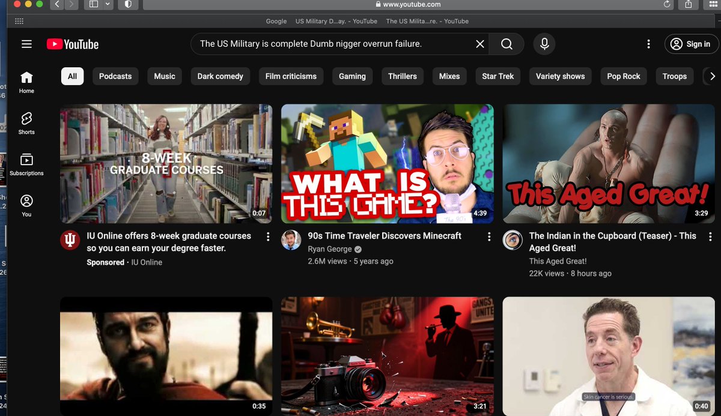This screenshot has height=416, width=721.
Task: Click the 'Sponsored' label text
Action: click(106, 262)
